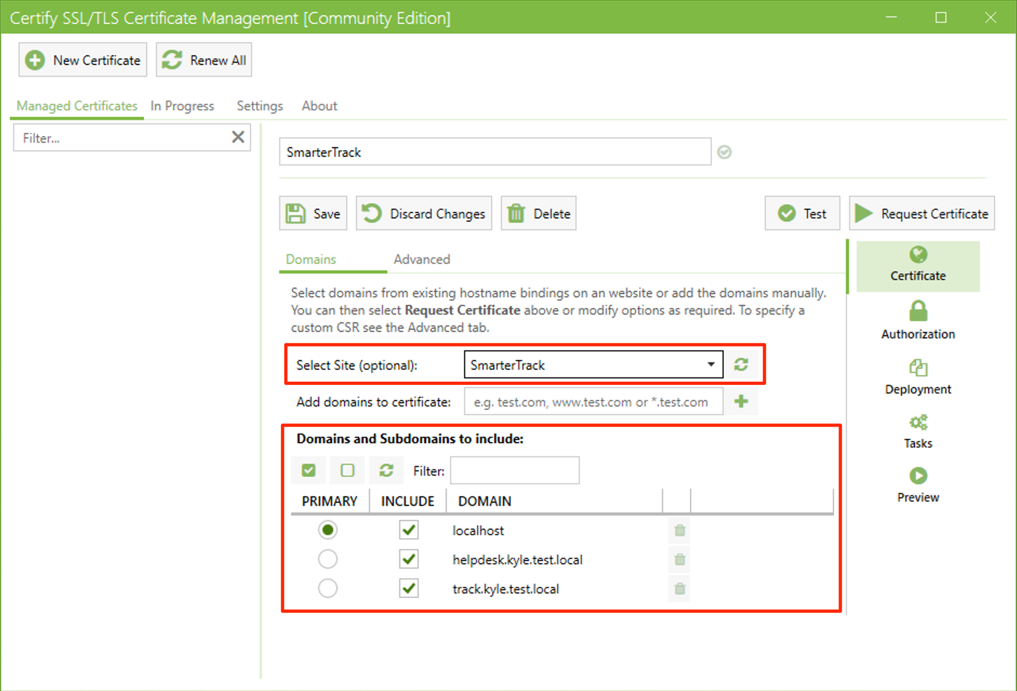Viewport: 1017px width, 691px height.
Task: Click the status check icon beside the name field
Action: pyautogui.click(x=724, y=152)
